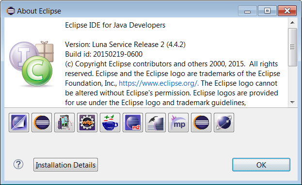Follow the https://www.eclipse.org/ link

pyautogui.click(x=159, y=83)
